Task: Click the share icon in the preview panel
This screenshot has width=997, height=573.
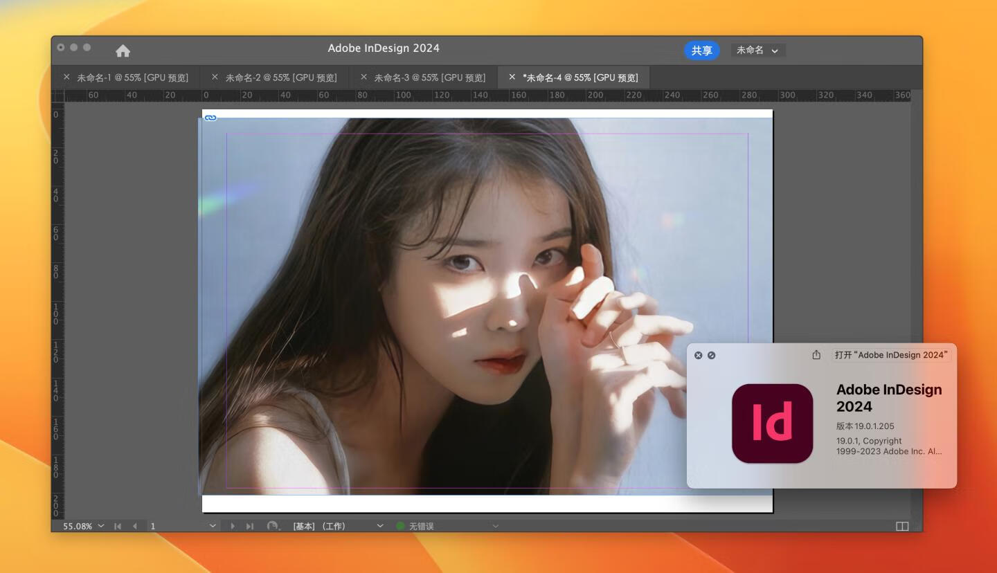Action: 816,354
